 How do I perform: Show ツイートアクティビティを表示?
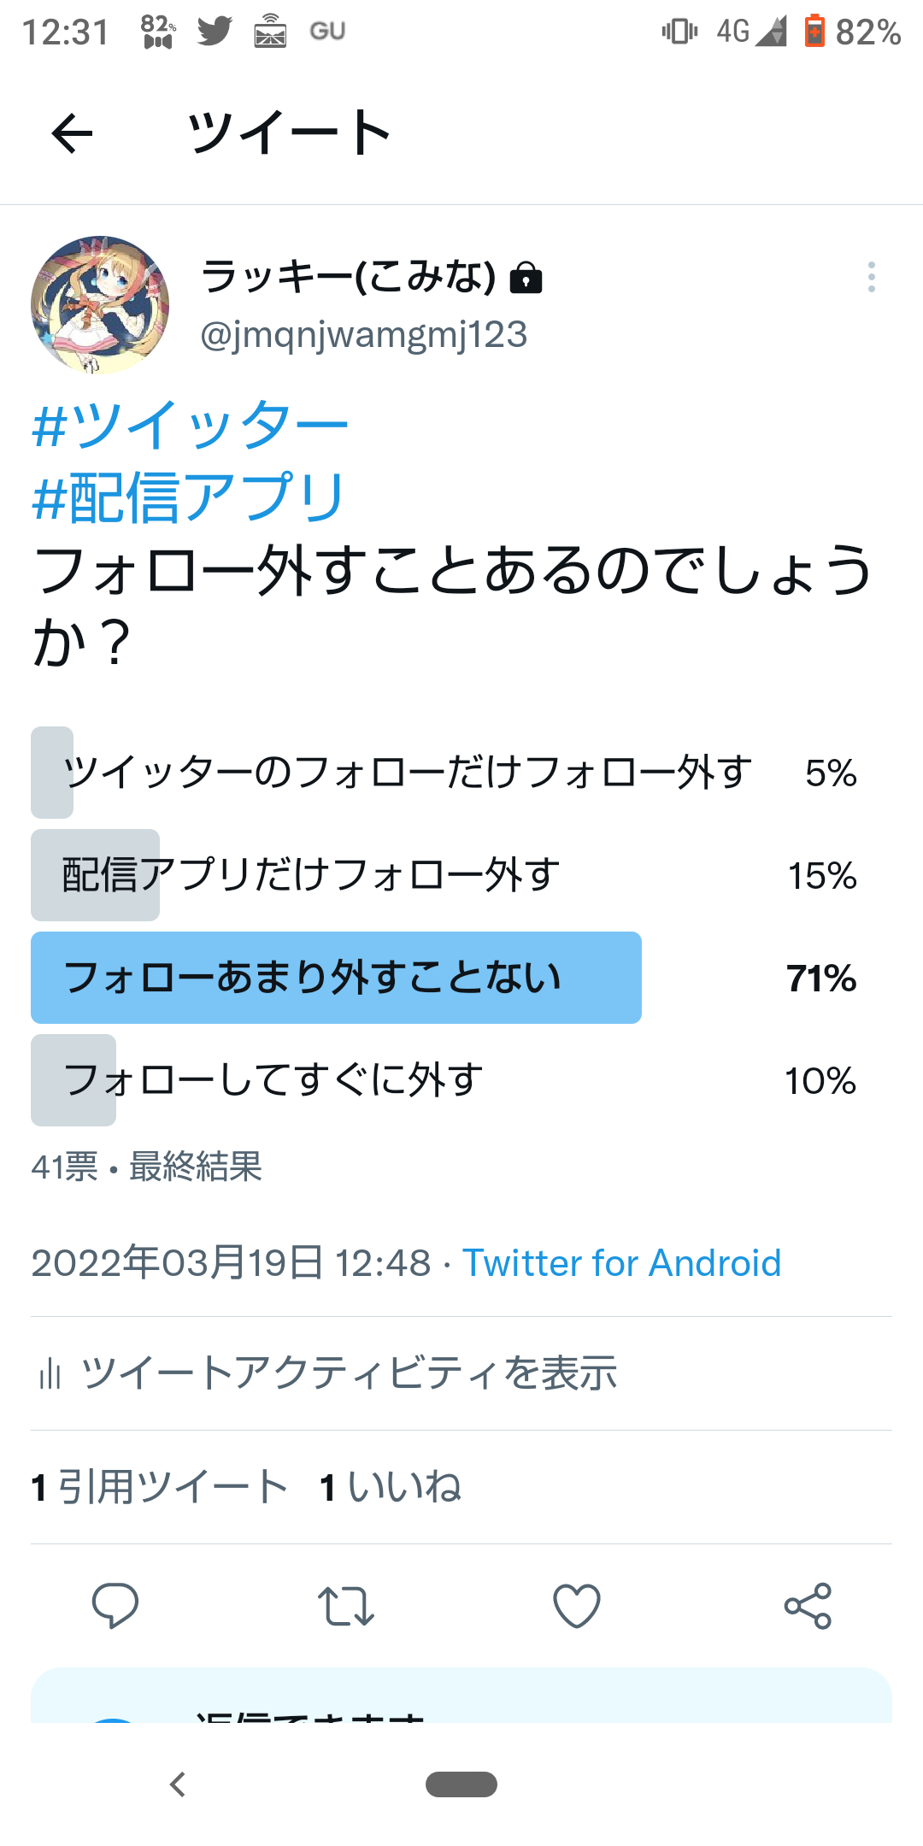point(349,1373)
